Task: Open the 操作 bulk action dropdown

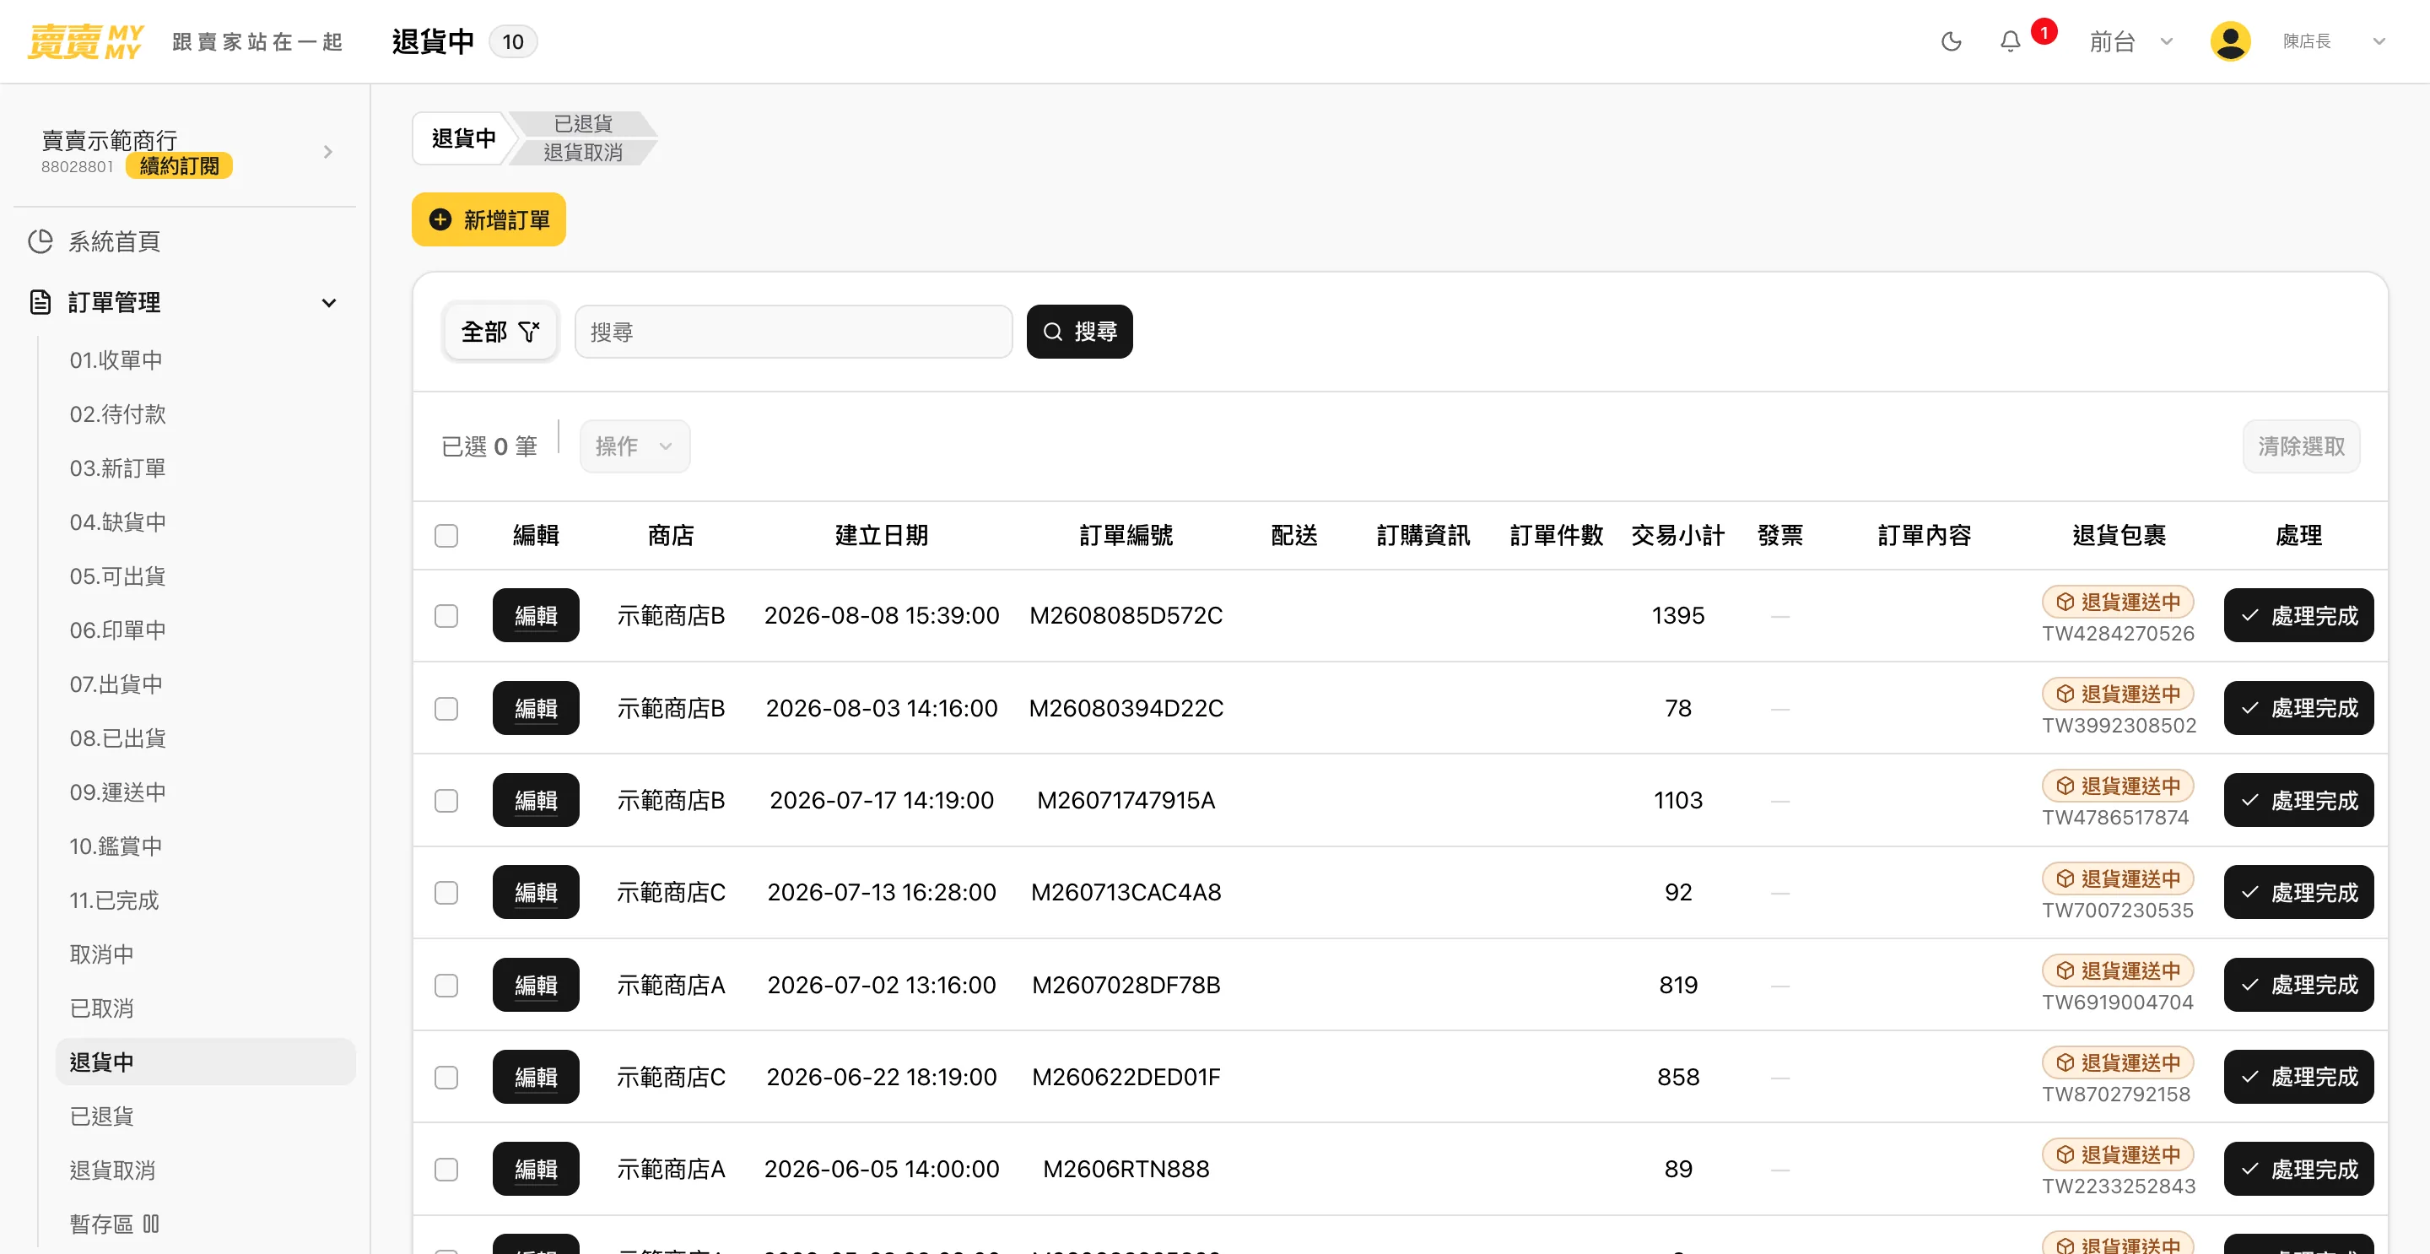Action: coord(634,446)
